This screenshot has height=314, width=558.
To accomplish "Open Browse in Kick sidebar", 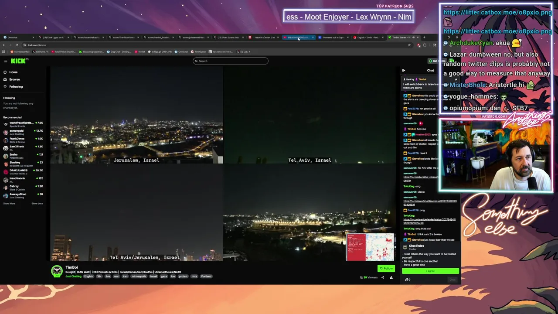I will coord(11,79).
